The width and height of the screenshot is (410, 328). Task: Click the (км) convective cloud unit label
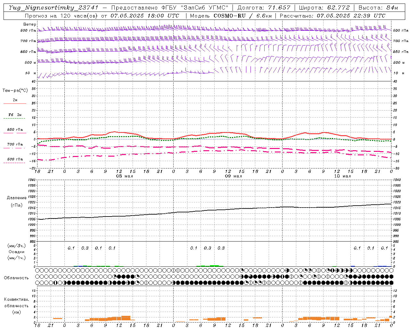[16, 312]
